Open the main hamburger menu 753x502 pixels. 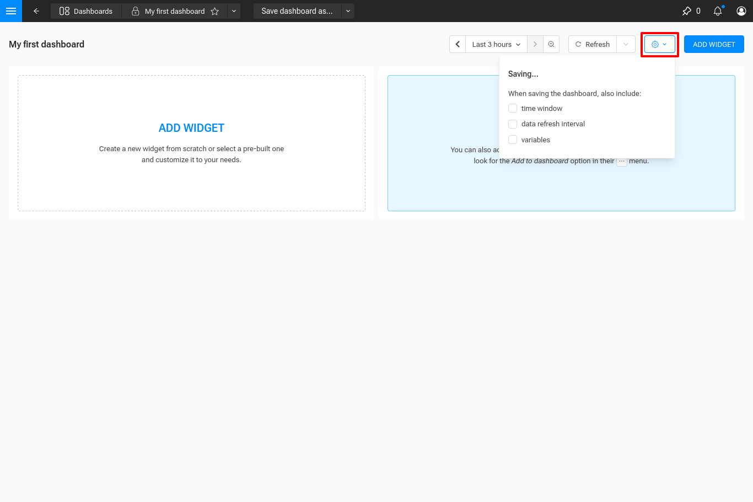pos(11,11)
